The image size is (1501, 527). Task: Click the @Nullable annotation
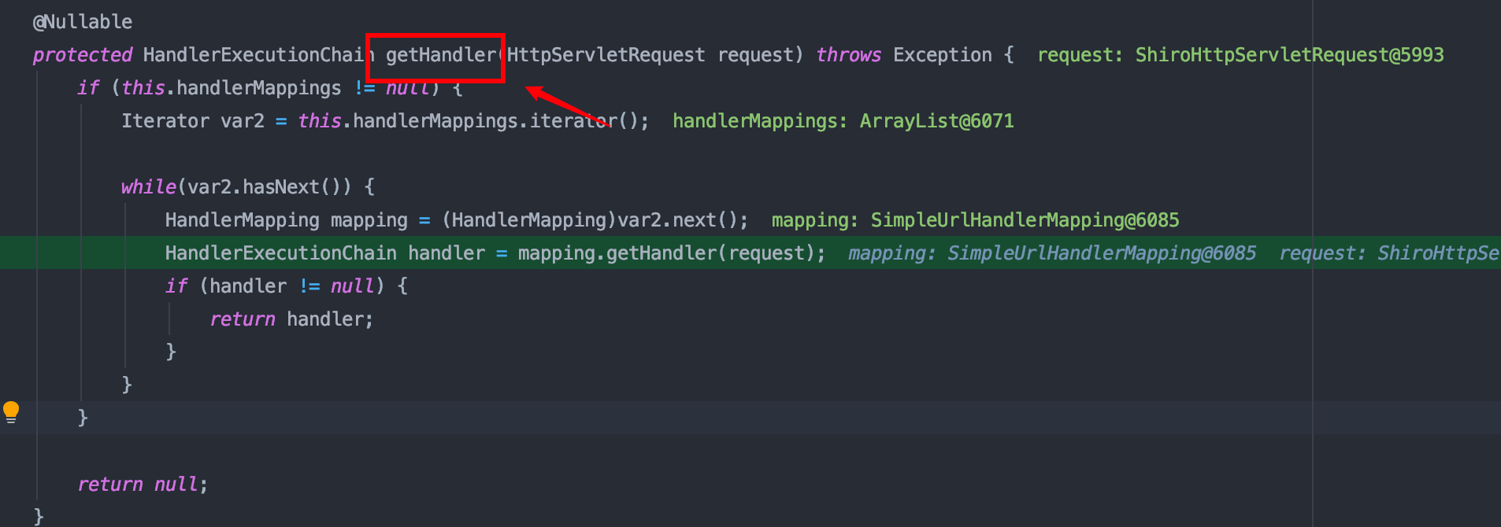tap(83, 22)
